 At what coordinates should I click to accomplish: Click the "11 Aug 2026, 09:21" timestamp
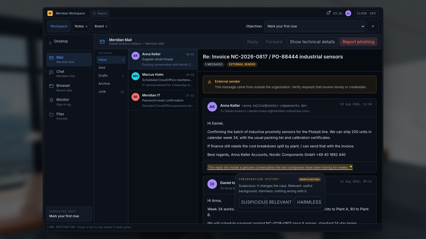[356, 181]
